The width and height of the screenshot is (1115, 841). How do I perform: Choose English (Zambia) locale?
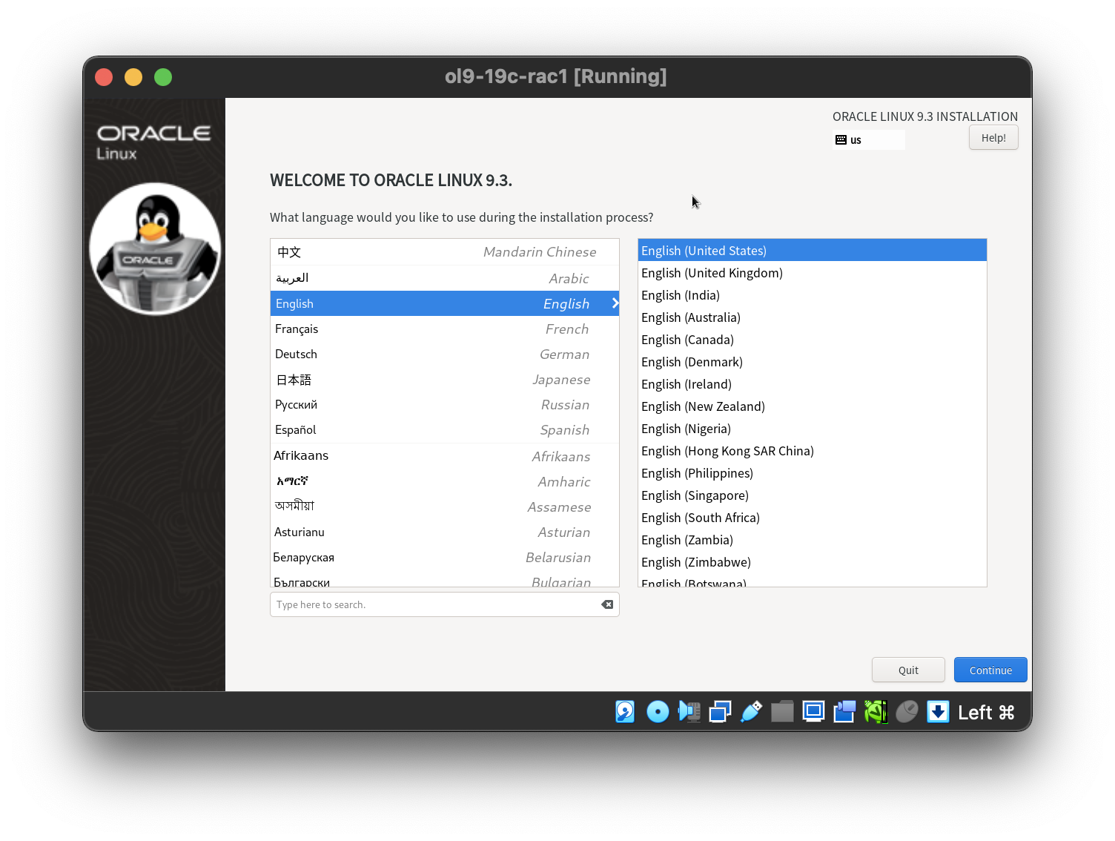coord(813,539)
